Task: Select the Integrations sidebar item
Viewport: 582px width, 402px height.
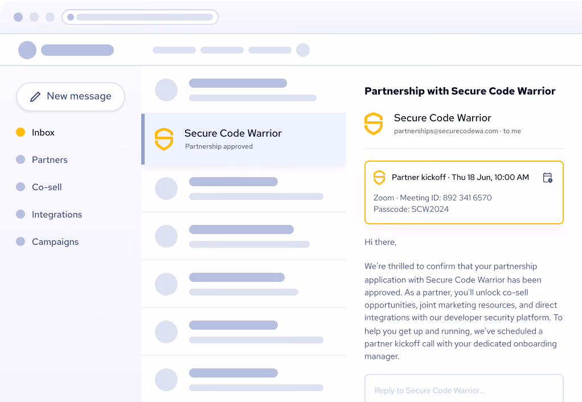Action: tap(57, 215)
